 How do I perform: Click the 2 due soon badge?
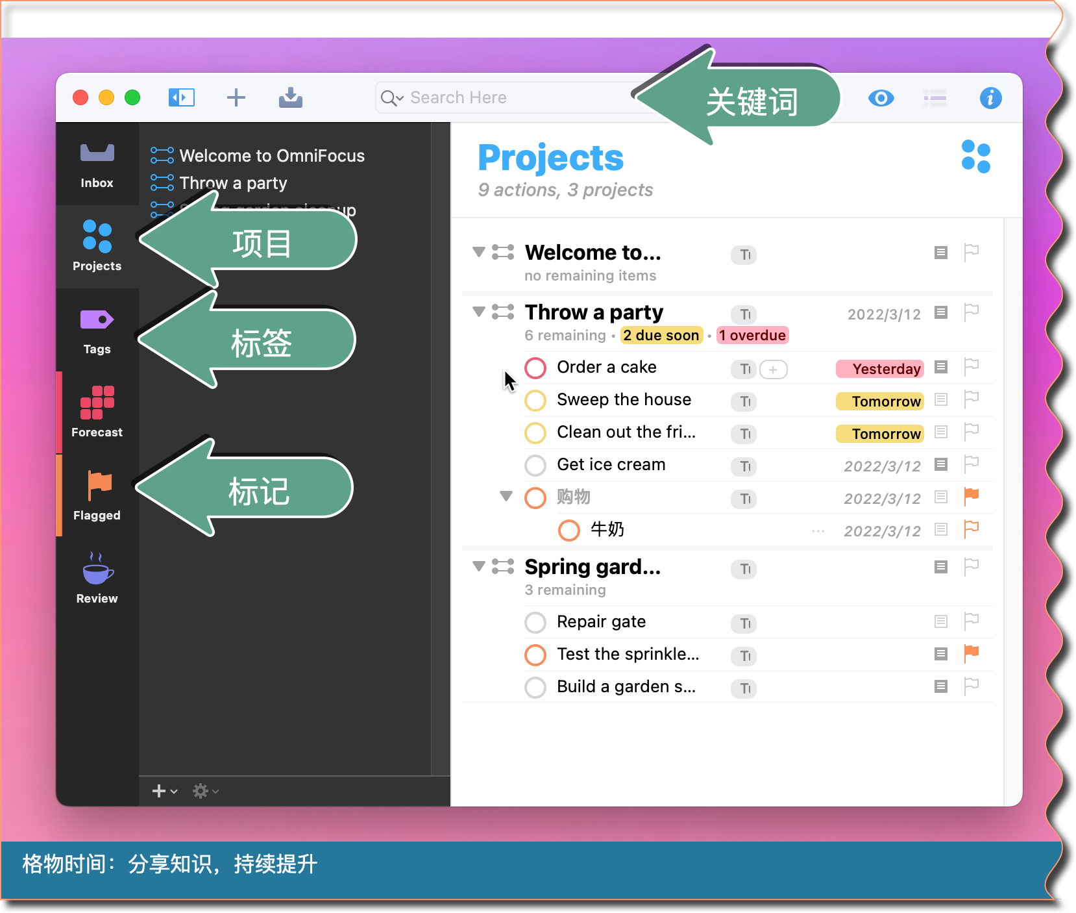click(x=662, y=335)
